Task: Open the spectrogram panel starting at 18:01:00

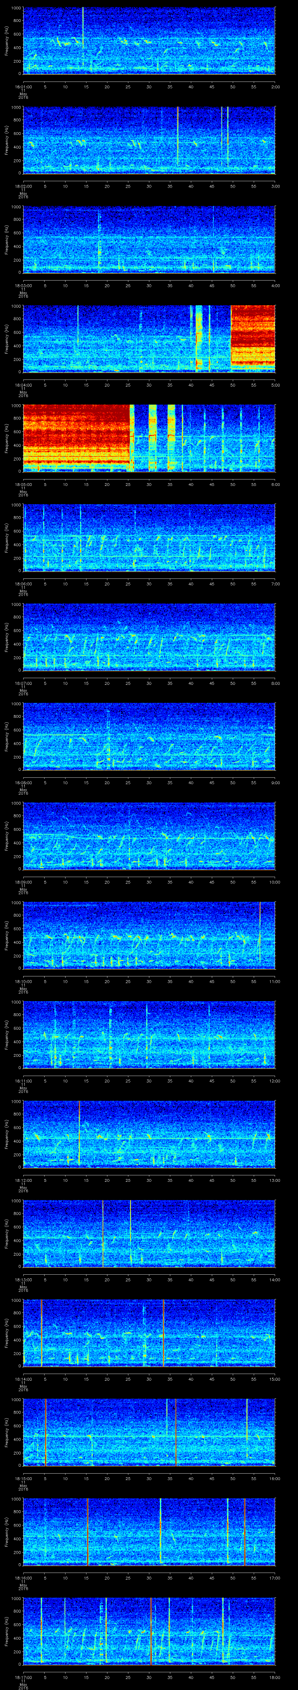Action: (149, 41)
